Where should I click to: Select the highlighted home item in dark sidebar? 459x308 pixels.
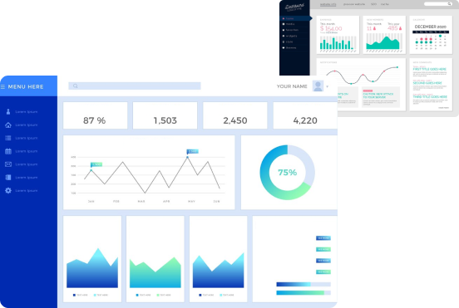[296, 18]
